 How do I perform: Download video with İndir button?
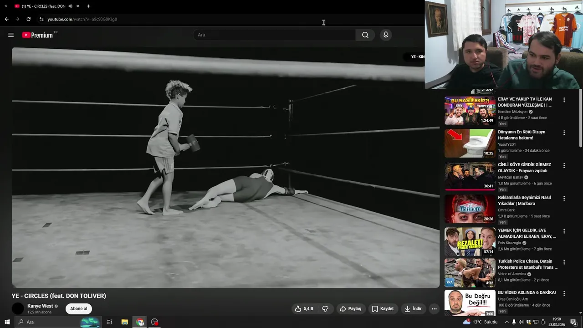(x=413, y=309)
